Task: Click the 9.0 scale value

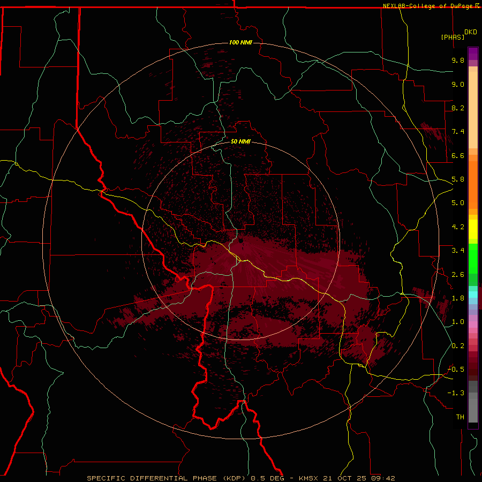Action: [458, 84]
